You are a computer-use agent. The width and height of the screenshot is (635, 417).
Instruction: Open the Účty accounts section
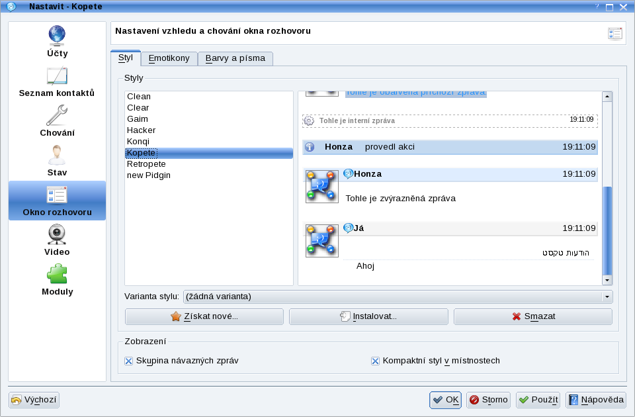click(x=57, y=41)
